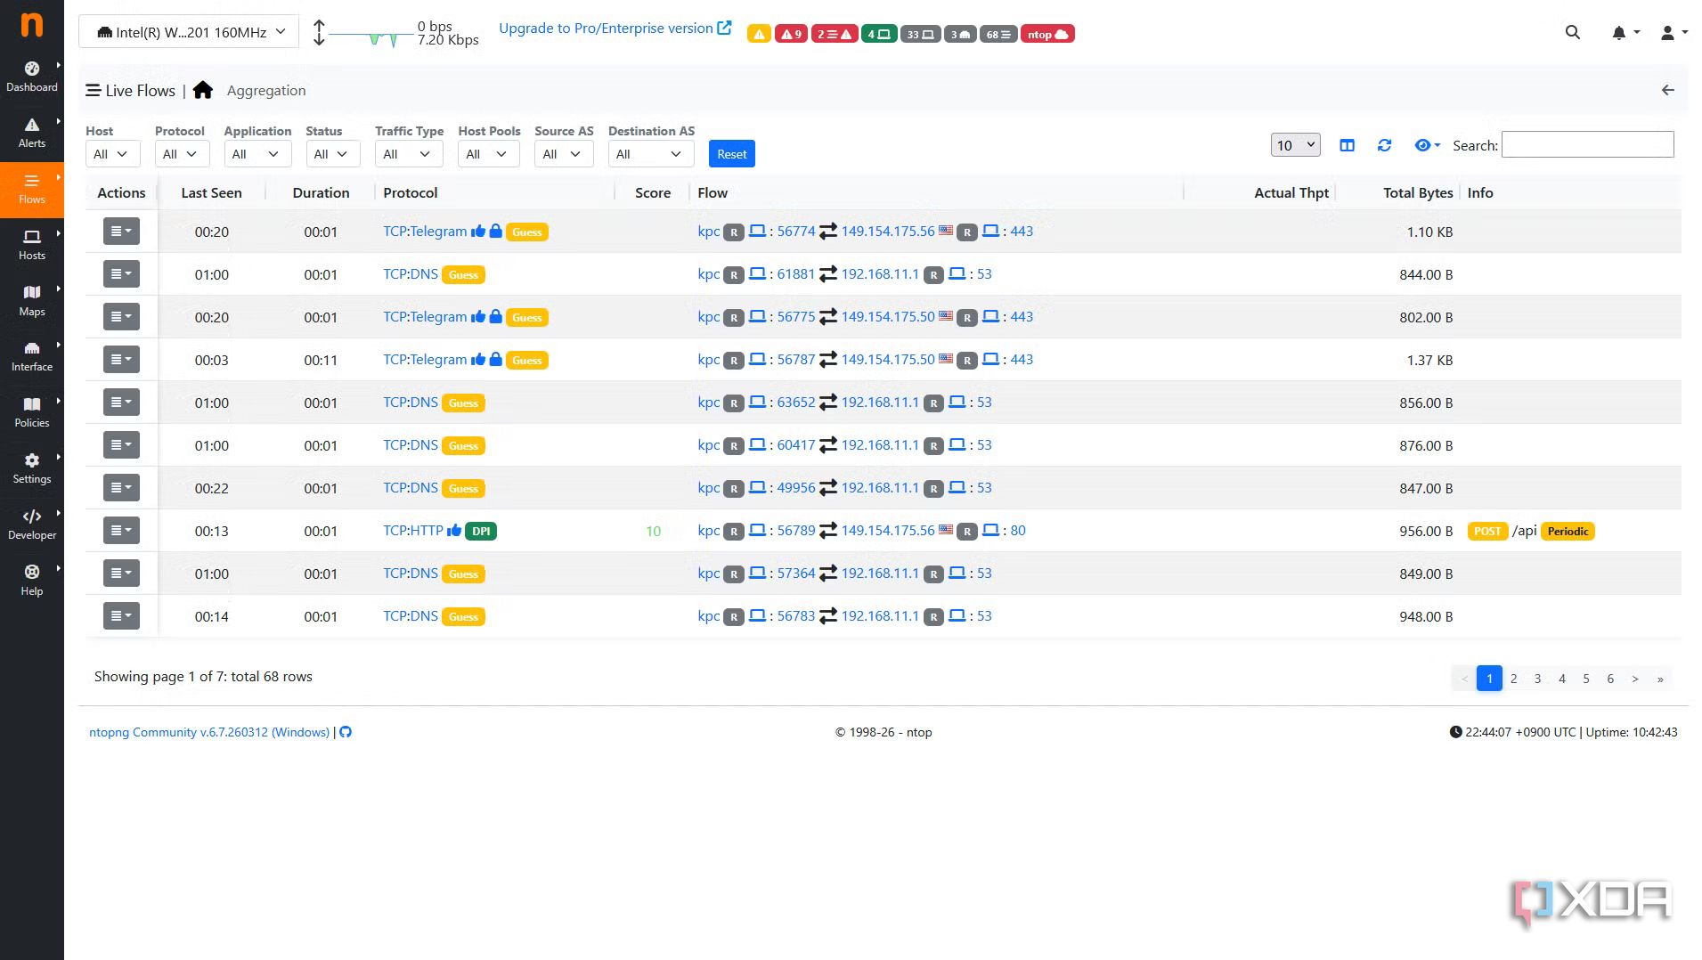Screen dimensions: 1702x960
Task: Open actions menu for the TCP:HTTP row
Action: 121,531
